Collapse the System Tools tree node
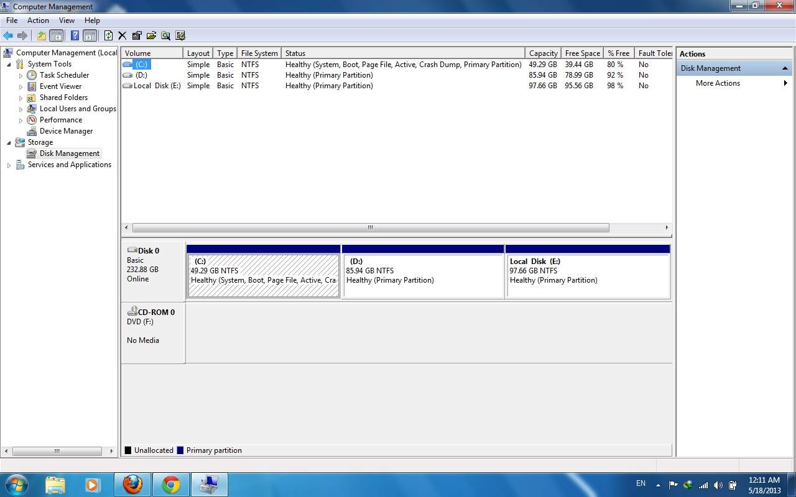This screenshot has height=497, width=796. click(x=9, y=64)
